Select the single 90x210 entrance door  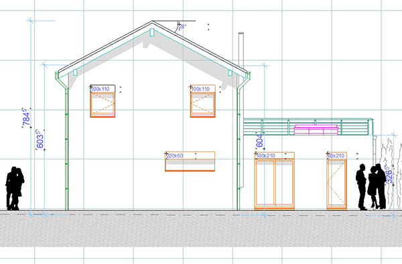click(x=336, y=184)
